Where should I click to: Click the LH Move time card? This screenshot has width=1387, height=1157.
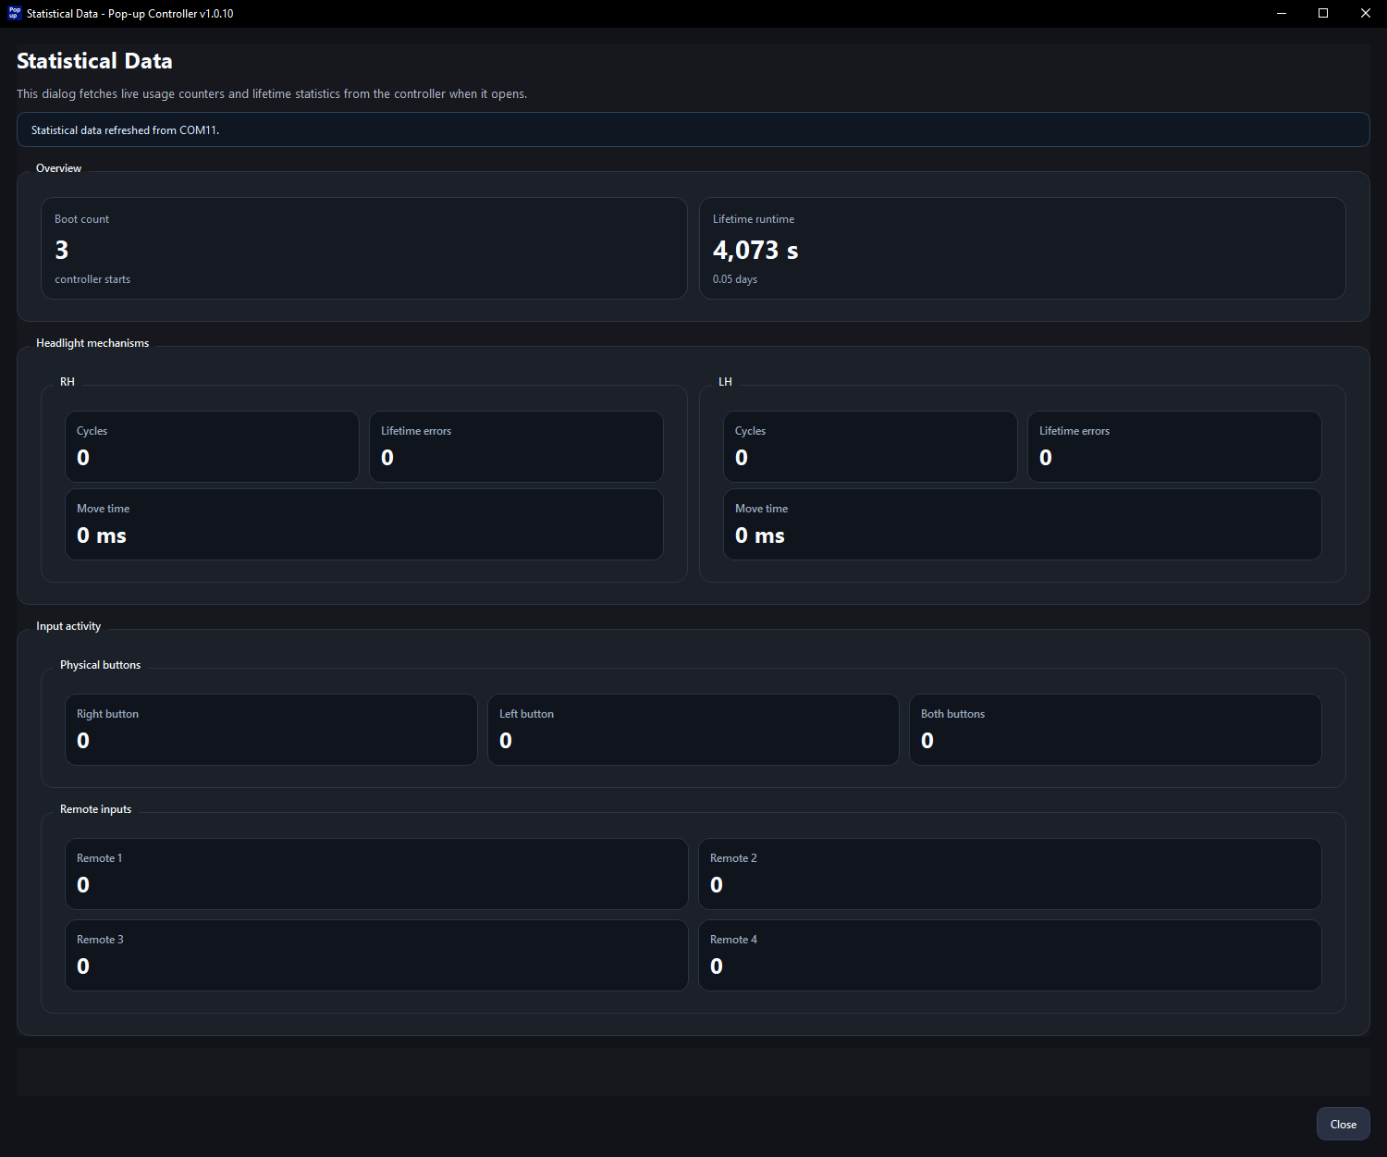pos(1022,524)
